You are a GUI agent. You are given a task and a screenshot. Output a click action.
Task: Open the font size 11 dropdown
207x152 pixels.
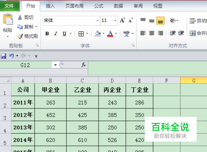point(115,21)
